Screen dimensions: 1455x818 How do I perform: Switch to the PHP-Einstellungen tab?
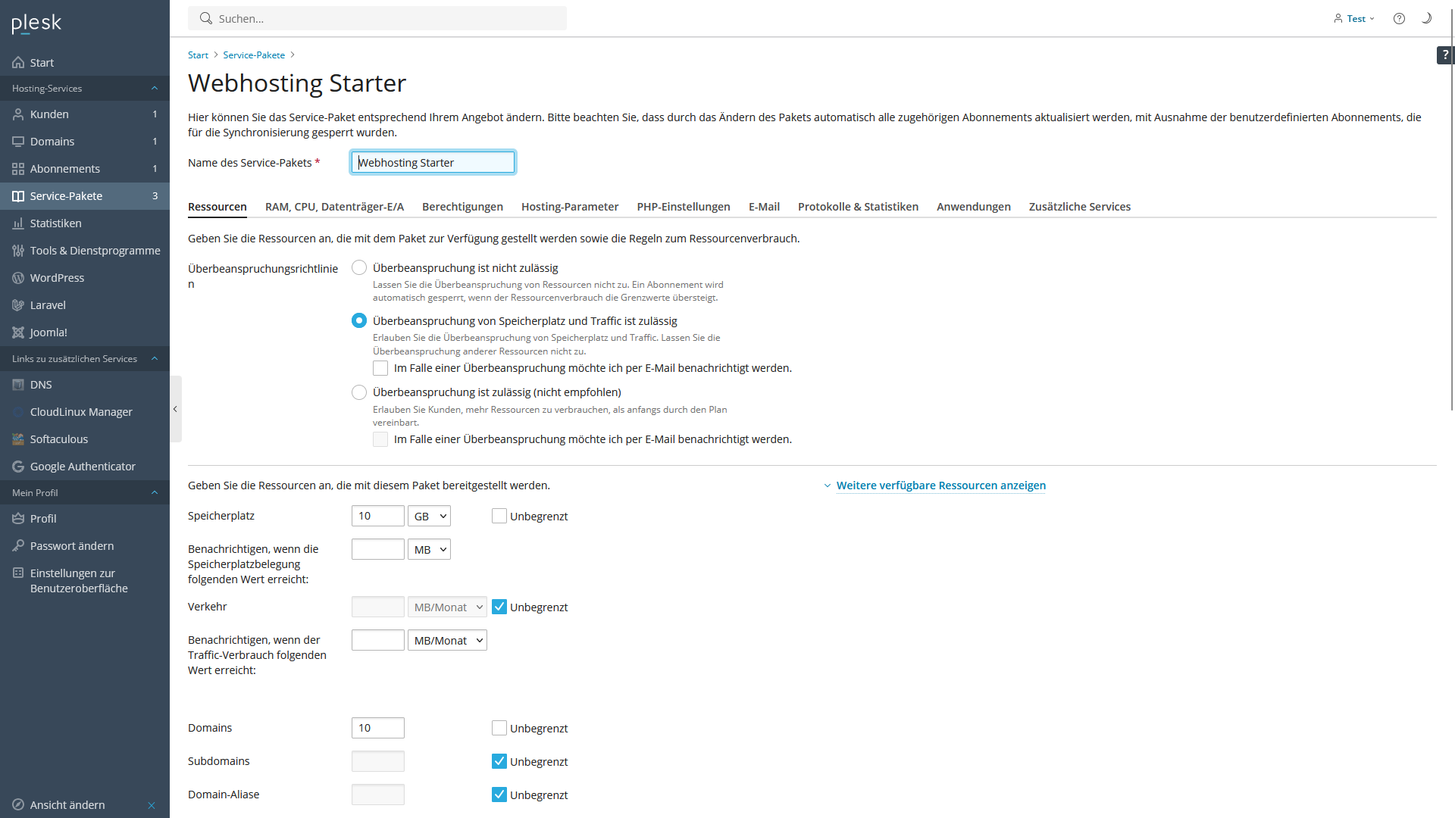click(x=683, y=206)
